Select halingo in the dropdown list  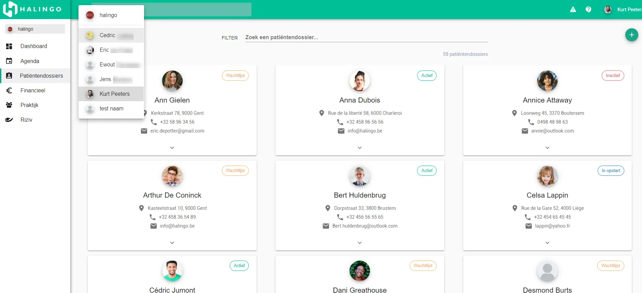coord(111,15)
